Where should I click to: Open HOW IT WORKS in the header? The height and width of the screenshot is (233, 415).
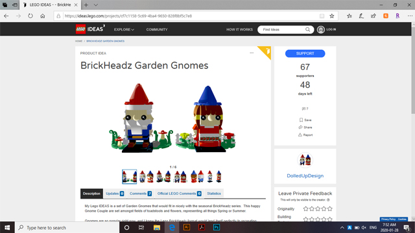(239, 30)
